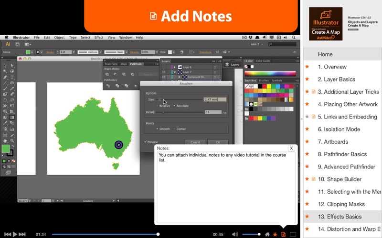The image size is (382, 238).
Task: Open the Illustrator Object menu
Action: point(59,38)
